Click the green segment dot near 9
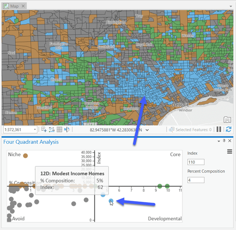The width and height of the screenshot is (236, 230). 160,186
